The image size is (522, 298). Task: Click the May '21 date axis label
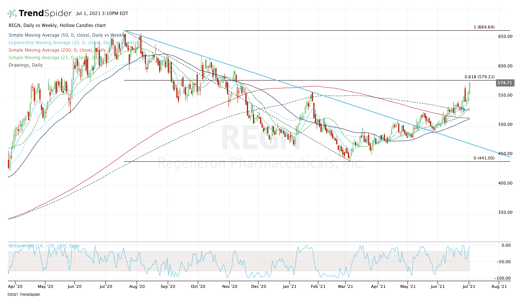tap(408, 286)
